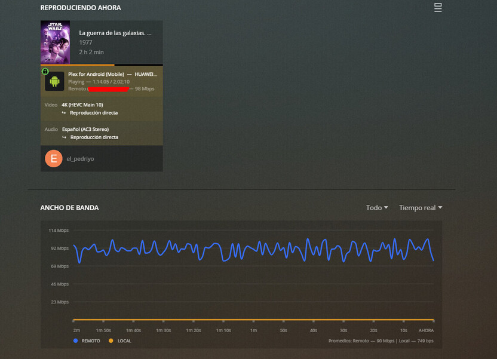Click the direct play arrow under Video

(x=64, y=113)
